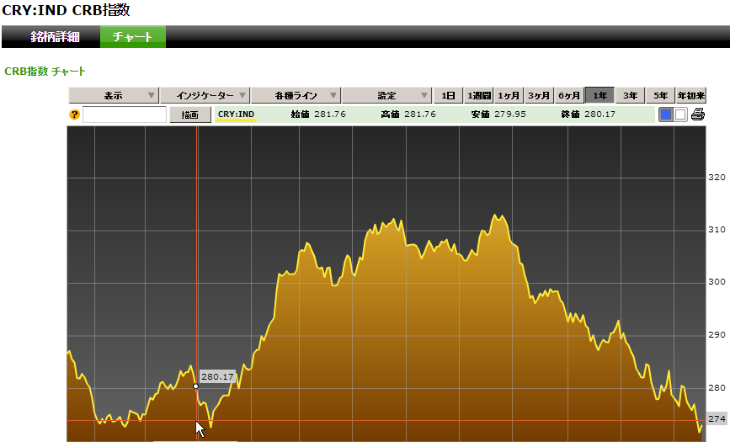Screen dimensions: 730x442
Task: Click the symbol input text field
Action: pyautogui.click(x=125, y=114)
